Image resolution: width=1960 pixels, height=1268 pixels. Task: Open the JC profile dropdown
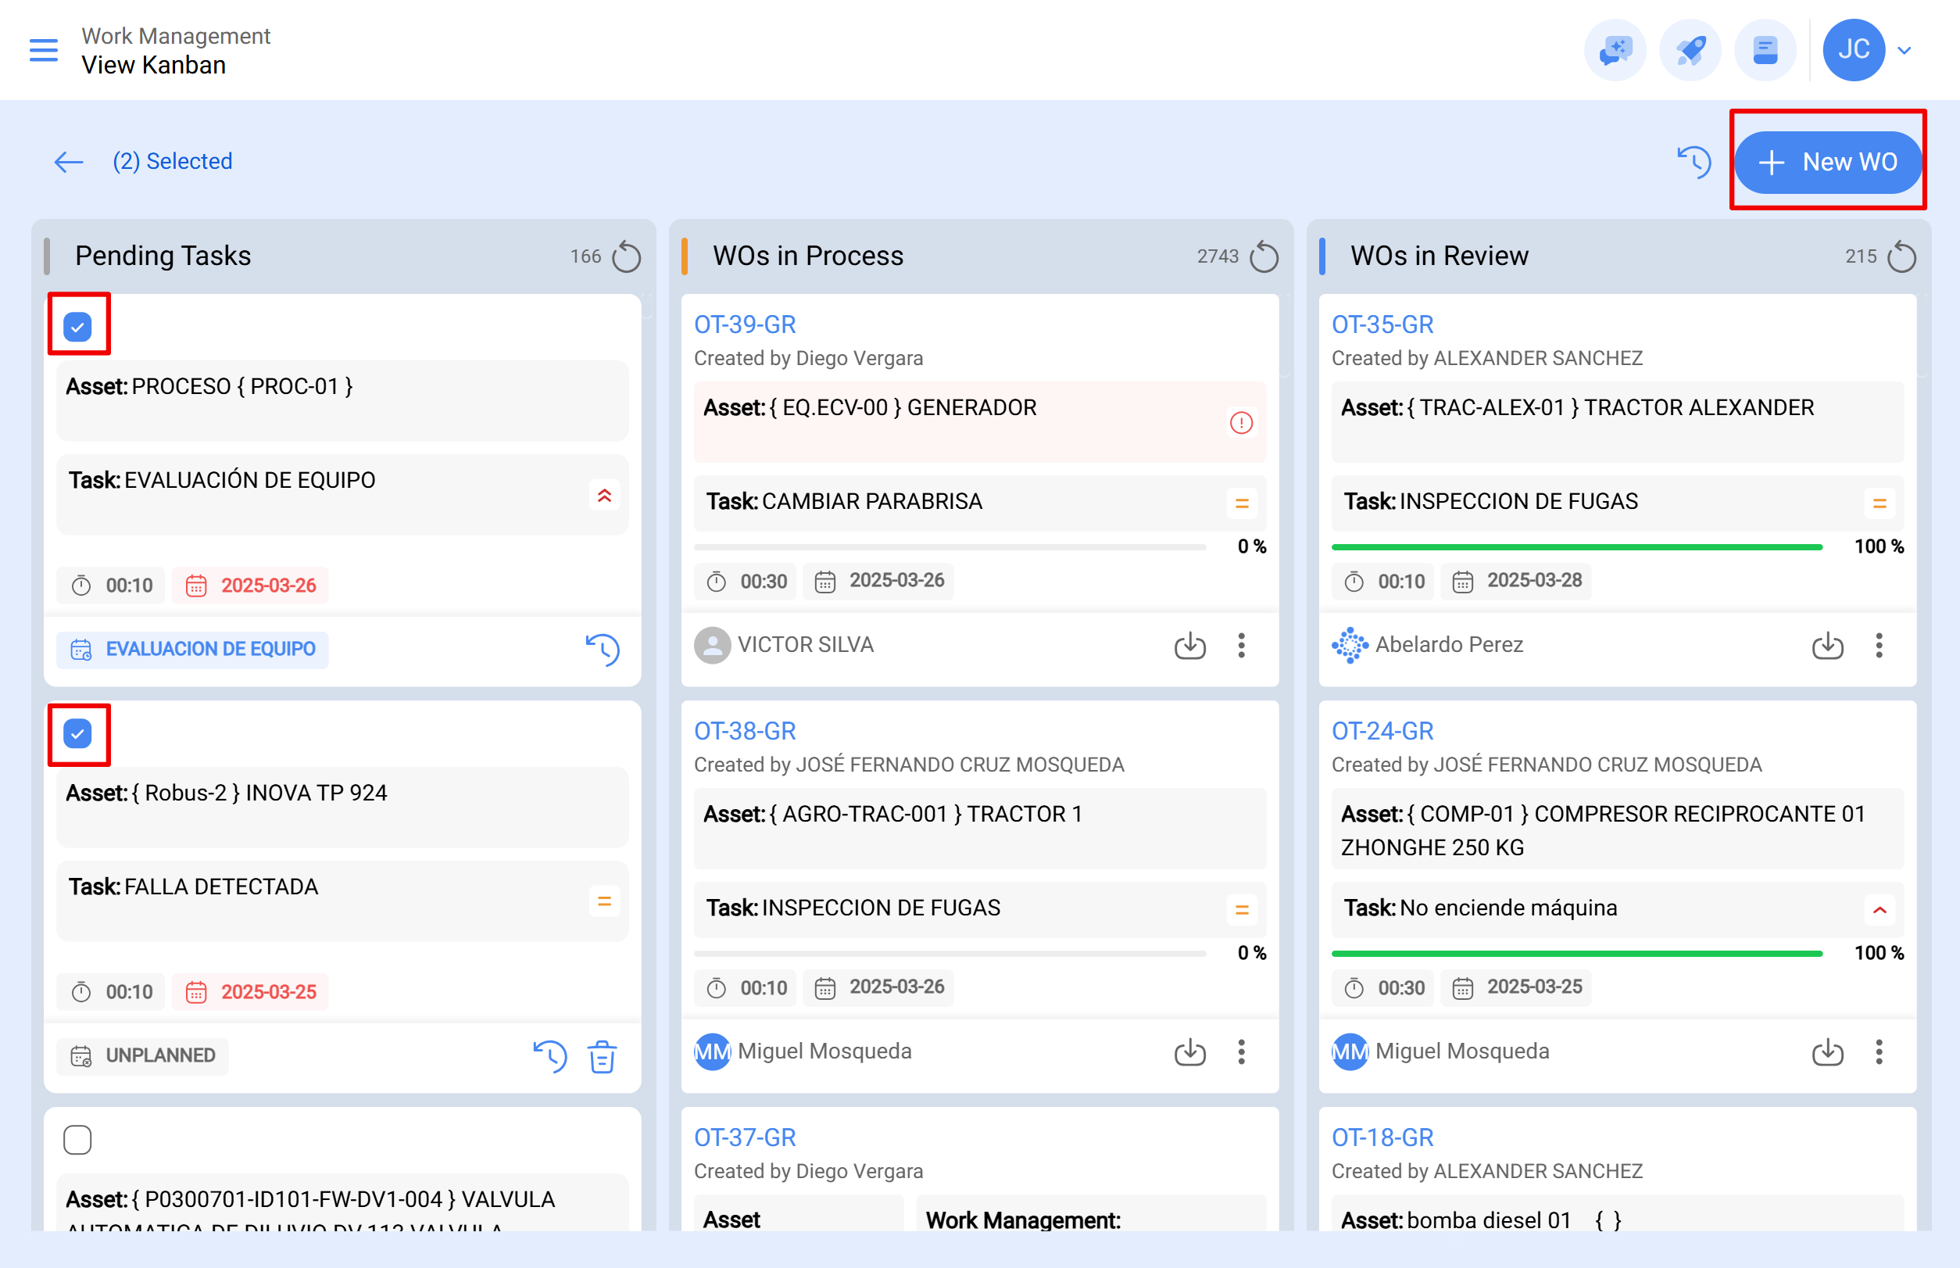[x=1854, y=49]
